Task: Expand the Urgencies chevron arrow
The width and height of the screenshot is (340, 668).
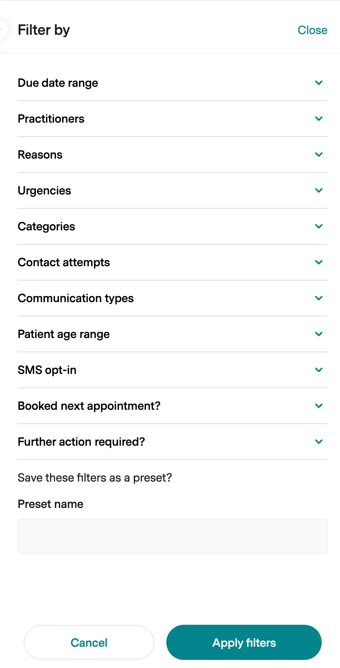Action: point(319,190)
